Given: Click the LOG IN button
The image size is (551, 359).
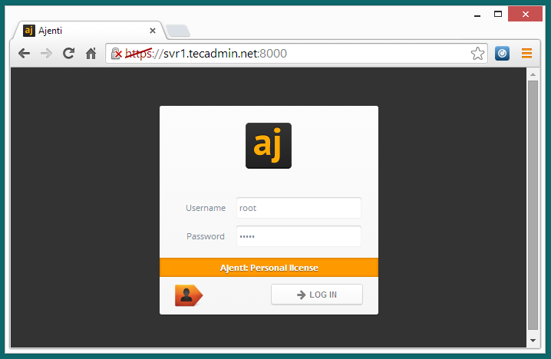Looking at the screenshot, I should coord(317,295).
